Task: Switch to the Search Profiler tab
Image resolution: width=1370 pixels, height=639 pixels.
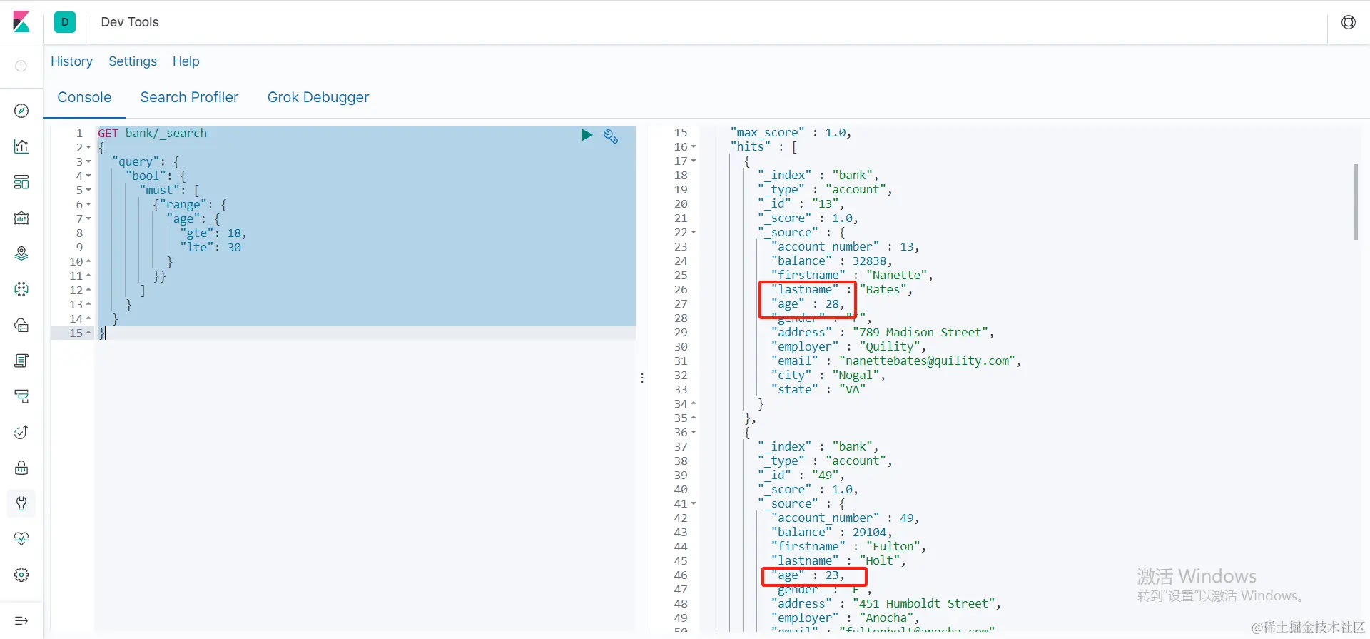Action: click(x=189, y=97)
